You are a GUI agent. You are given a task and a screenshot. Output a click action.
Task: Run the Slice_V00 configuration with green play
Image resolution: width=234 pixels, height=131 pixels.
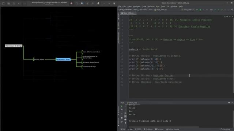point(197,9)
